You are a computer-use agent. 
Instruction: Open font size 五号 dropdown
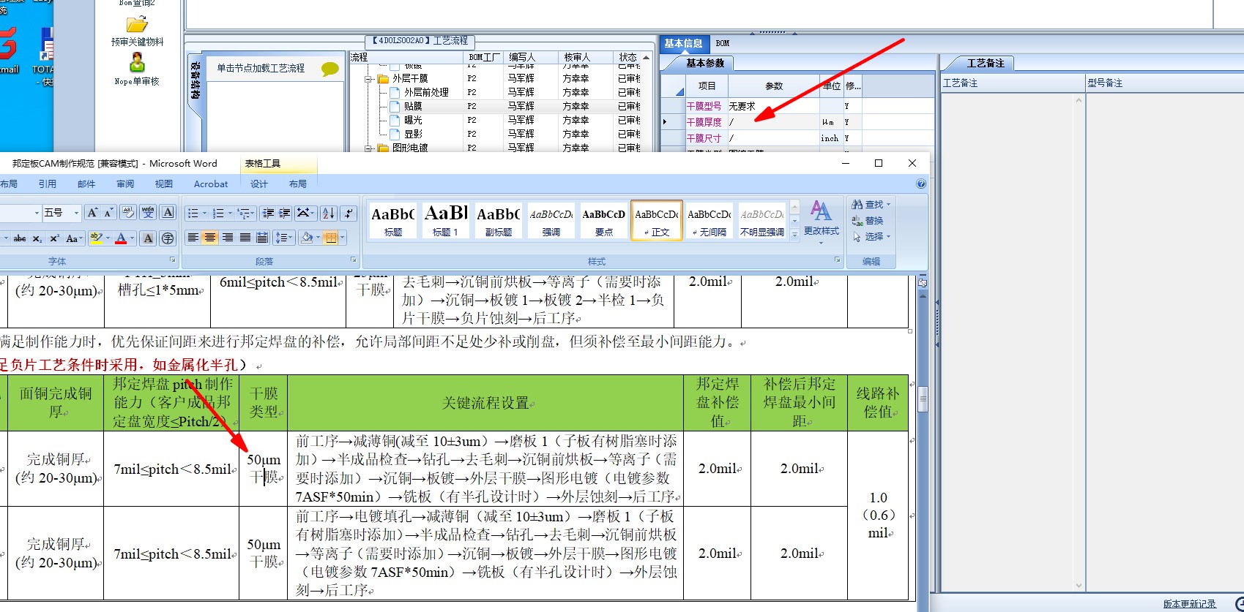point(76,213)
